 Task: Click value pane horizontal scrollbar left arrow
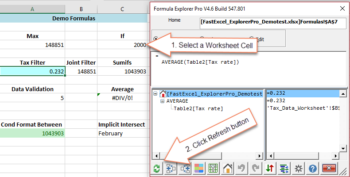(271, 156)
